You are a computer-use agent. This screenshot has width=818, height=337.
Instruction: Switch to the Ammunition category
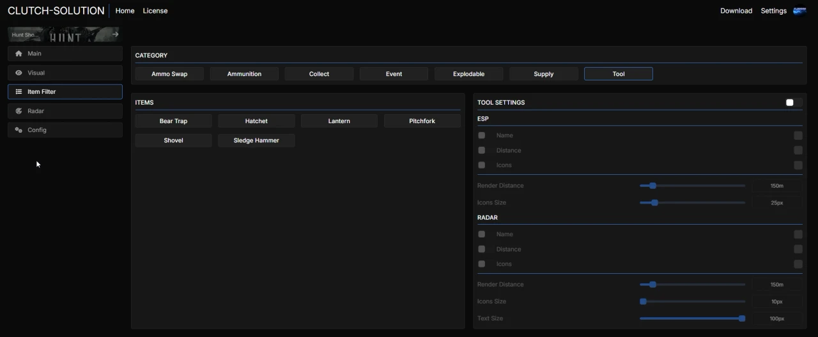[244, 74]
